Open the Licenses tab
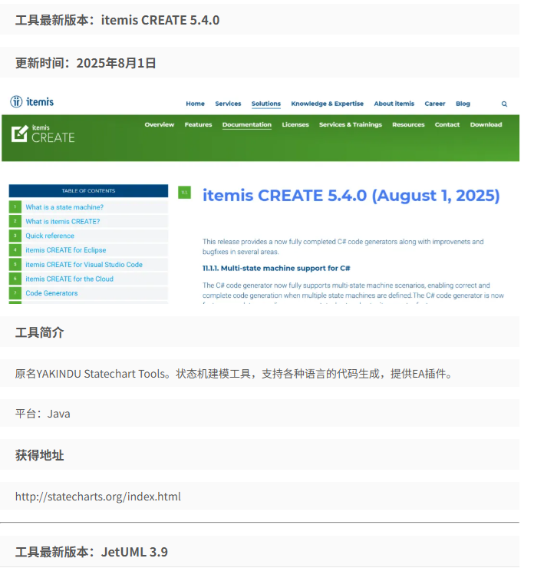534x568 pixels. [295, 124]
